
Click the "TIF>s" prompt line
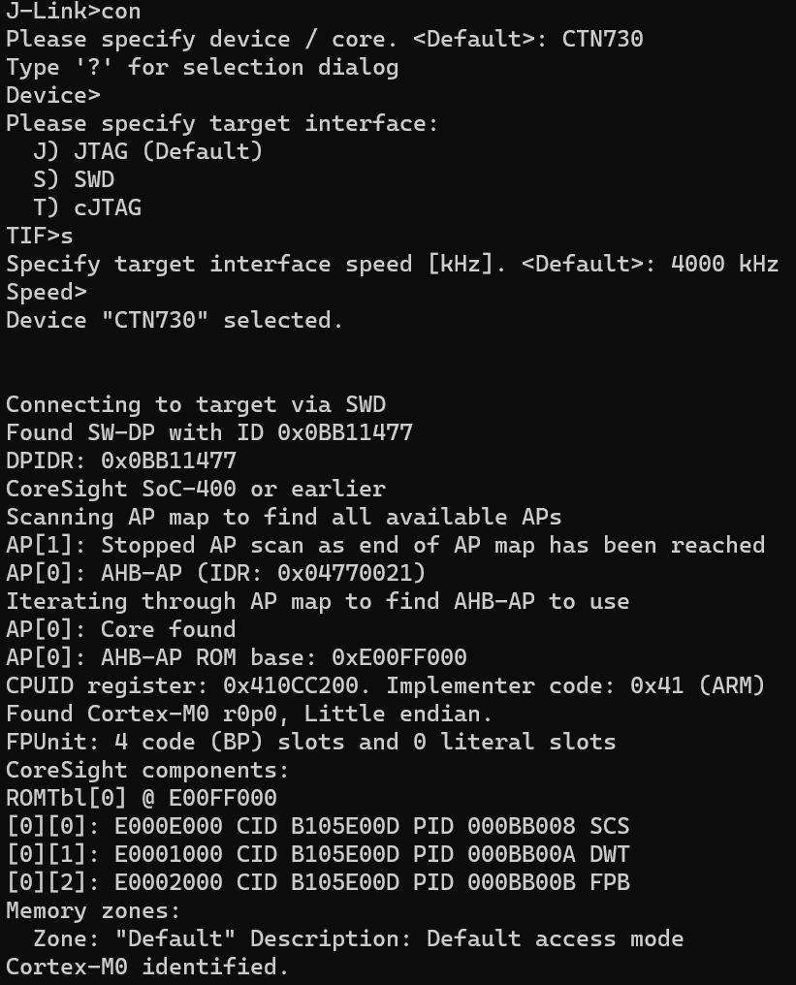[40, 236]
